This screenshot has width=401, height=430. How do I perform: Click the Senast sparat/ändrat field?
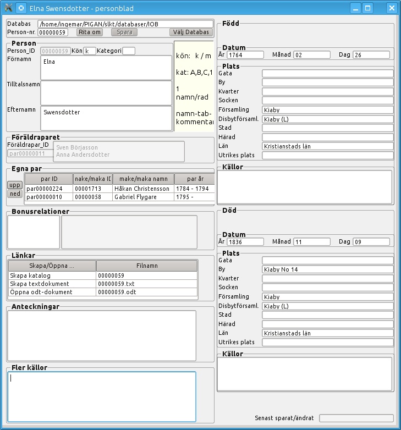click(356, 418)
